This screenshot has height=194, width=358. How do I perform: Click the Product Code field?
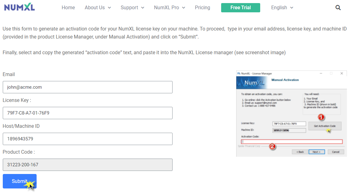tap(87, 165)
